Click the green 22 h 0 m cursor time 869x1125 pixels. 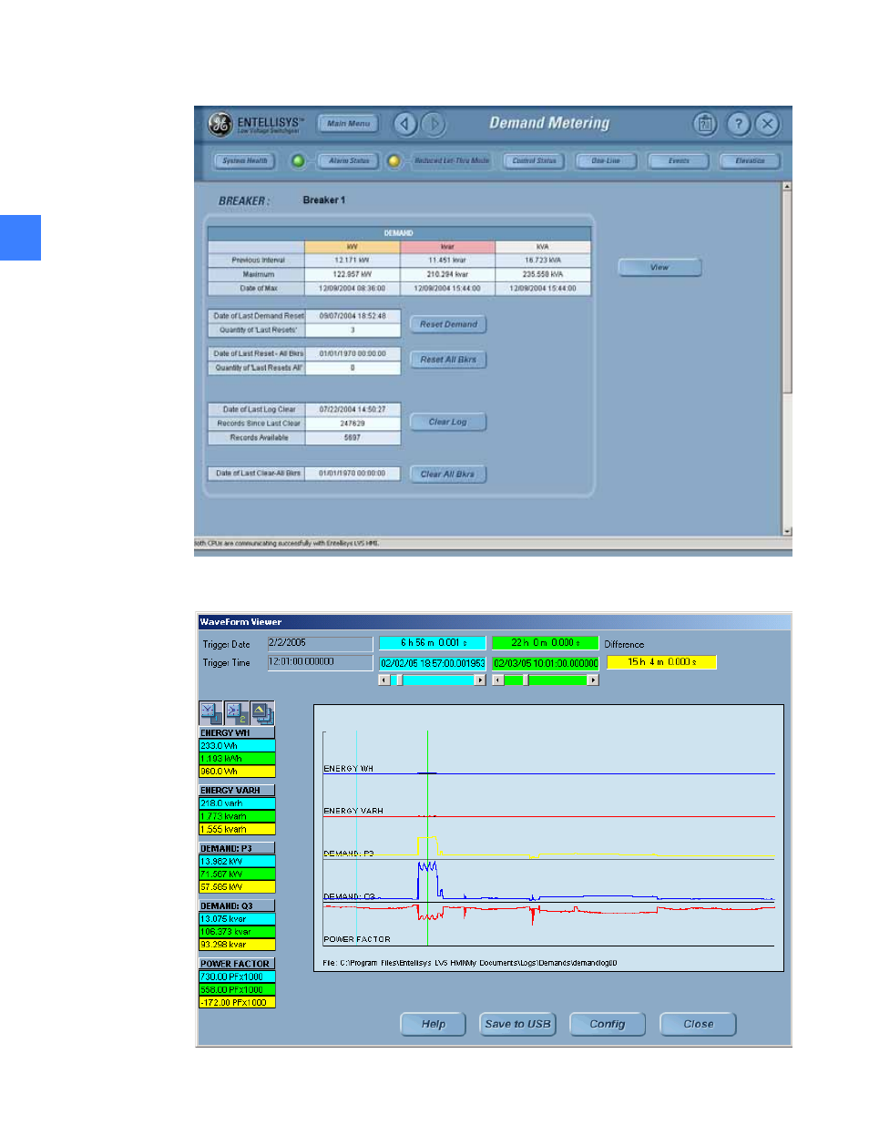546,643
